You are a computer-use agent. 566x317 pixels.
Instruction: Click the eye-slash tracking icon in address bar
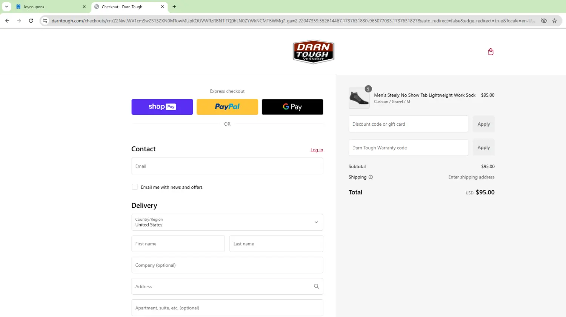544,21
